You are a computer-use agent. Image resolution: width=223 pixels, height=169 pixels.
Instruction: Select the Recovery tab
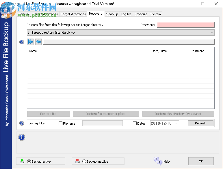coord(96,14)
